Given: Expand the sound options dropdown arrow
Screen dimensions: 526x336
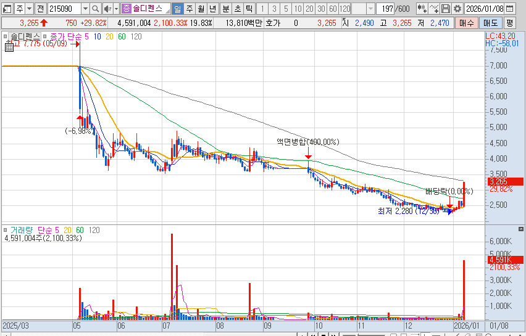Looking at the screenshot, I should (x=117, y=9).
